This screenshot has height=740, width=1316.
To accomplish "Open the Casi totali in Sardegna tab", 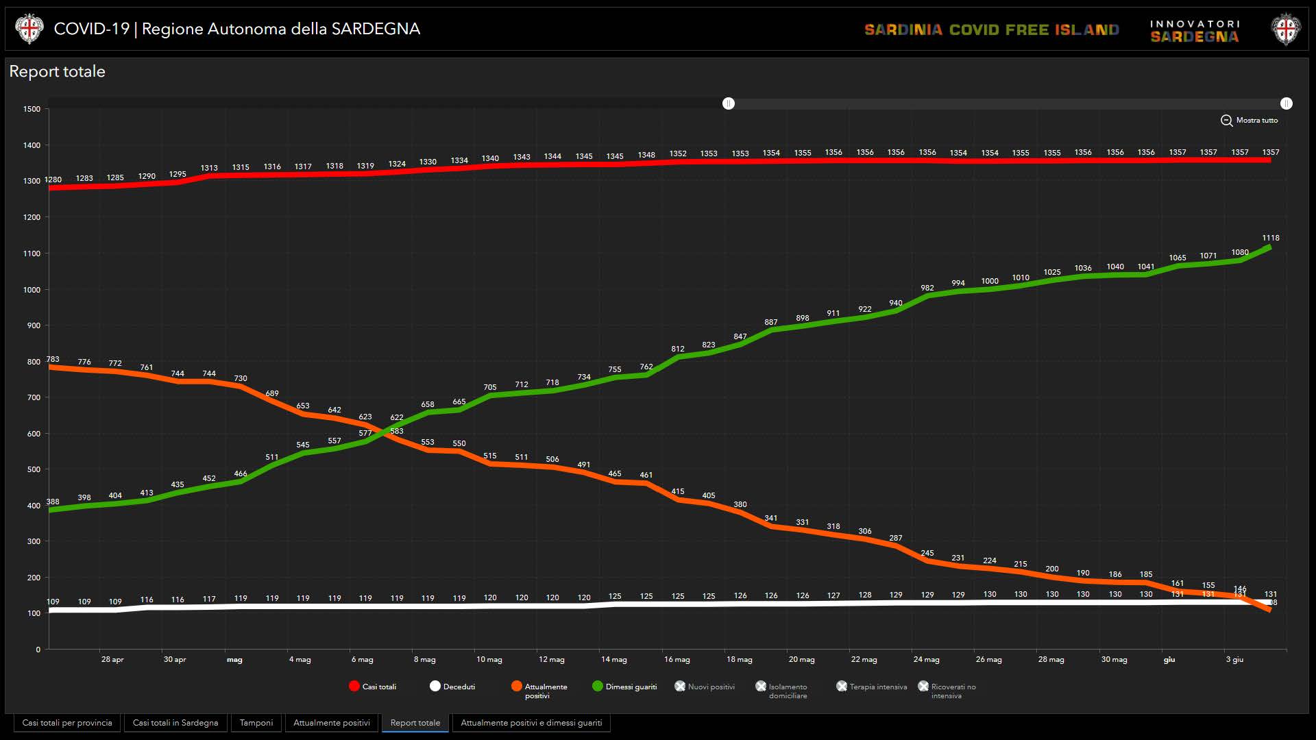I will coord(175,723).
